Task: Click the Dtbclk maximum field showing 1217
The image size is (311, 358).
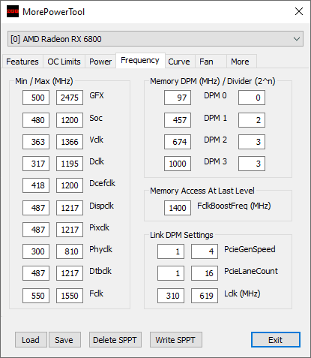Action: coord(70,273)
